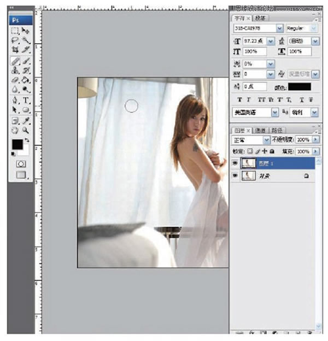The width and height of the screenshot is (328, 341).
Task: Toggle lock transparent pixels checkbox icon
Action: point(250,151)
